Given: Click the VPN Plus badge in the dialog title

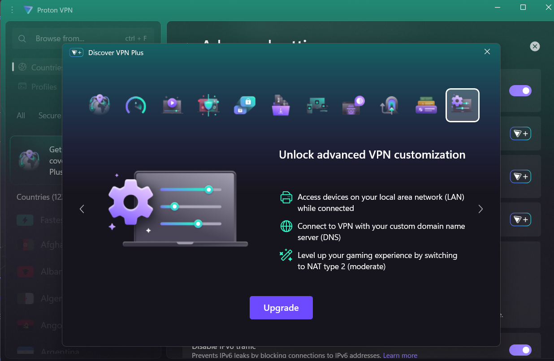Looking at the screenshot, I should pyautogui.click(x=76, y=52).
